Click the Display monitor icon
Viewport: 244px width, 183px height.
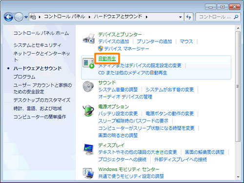pos(89,149)
